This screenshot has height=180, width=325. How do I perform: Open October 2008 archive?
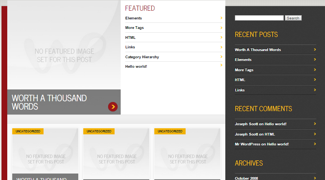247,178
